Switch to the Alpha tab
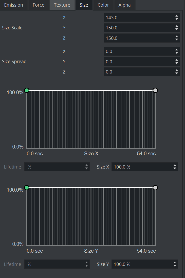Image resolution: width=185 pixels, height=278 pixels. coord(124,5)
